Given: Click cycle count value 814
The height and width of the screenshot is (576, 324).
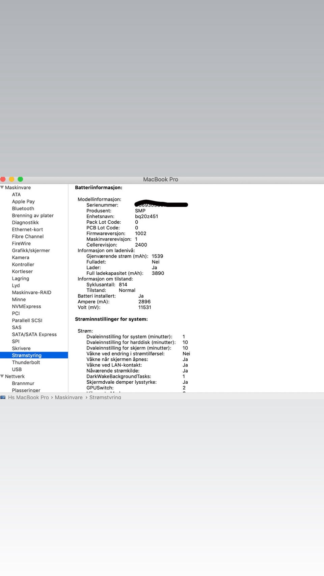Looking at the screenshot, I should pos(123,284).
